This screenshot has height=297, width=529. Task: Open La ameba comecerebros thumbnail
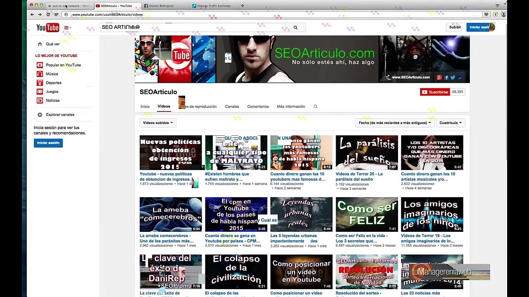pos(171,214)
